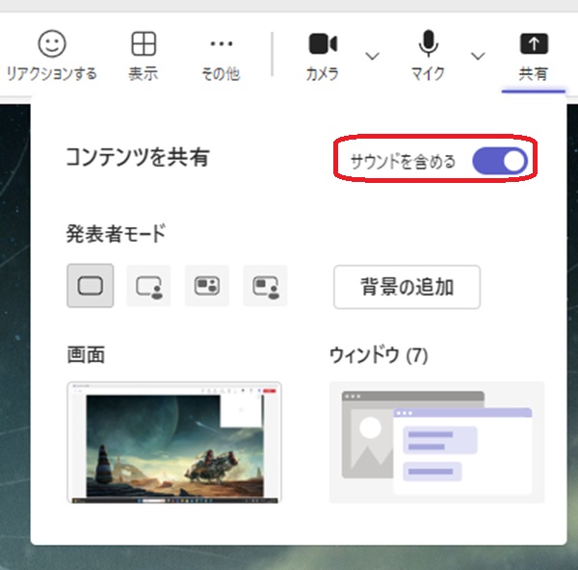Mute using the マイク microphone icon
This screenshot has height=570, width=578.
(428, 55)
